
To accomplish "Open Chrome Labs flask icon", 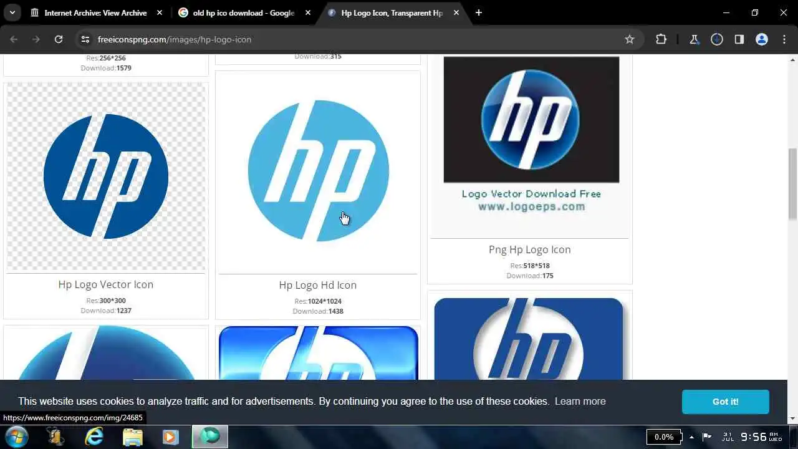I will (x=694, y=39).
